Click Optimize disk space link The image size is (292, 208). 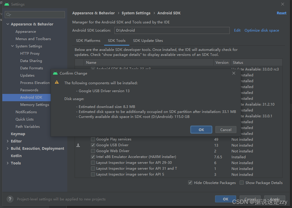[262, 30]
